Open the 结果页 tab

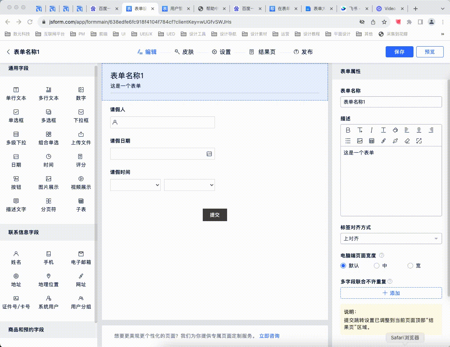click(x=263, y=52)
